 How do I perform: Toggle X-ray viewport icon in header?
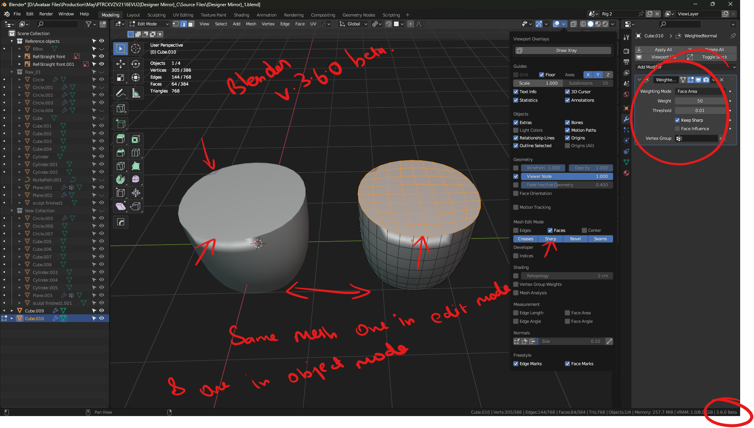pyautogui.click(x=574, y=24)
